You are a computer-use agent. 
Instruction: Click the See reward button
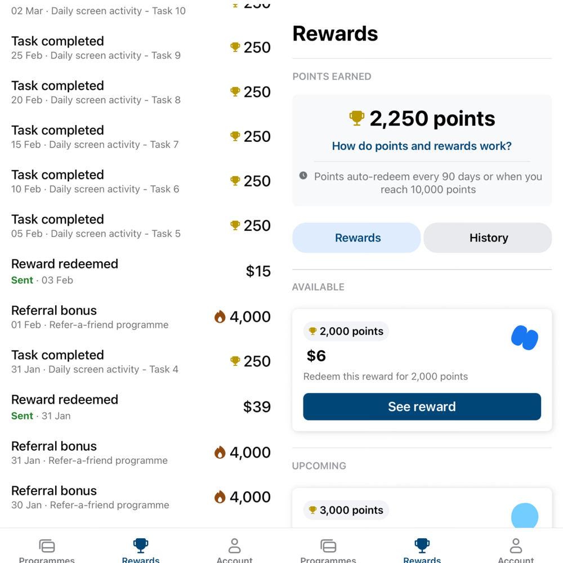pos(422,406)
